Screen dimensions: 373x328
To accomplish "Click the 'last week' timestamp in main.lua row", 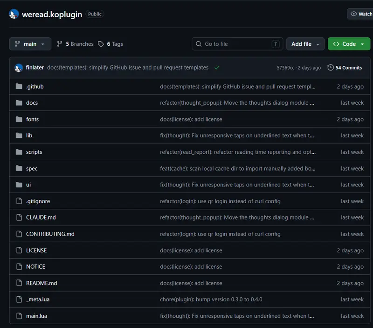I will click(352, 316).
